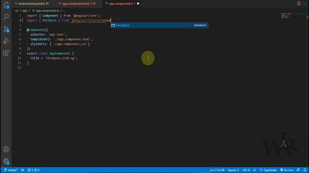This screenshot has height=173, width=309.
Task: Open the Explorer view in activity bar
Action: (x=6, y=5)
